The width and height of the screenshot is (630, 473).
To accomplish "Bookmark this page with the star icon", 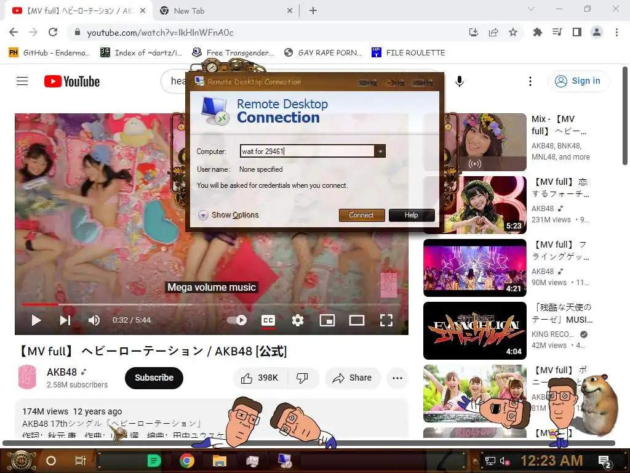I will 513,32.
